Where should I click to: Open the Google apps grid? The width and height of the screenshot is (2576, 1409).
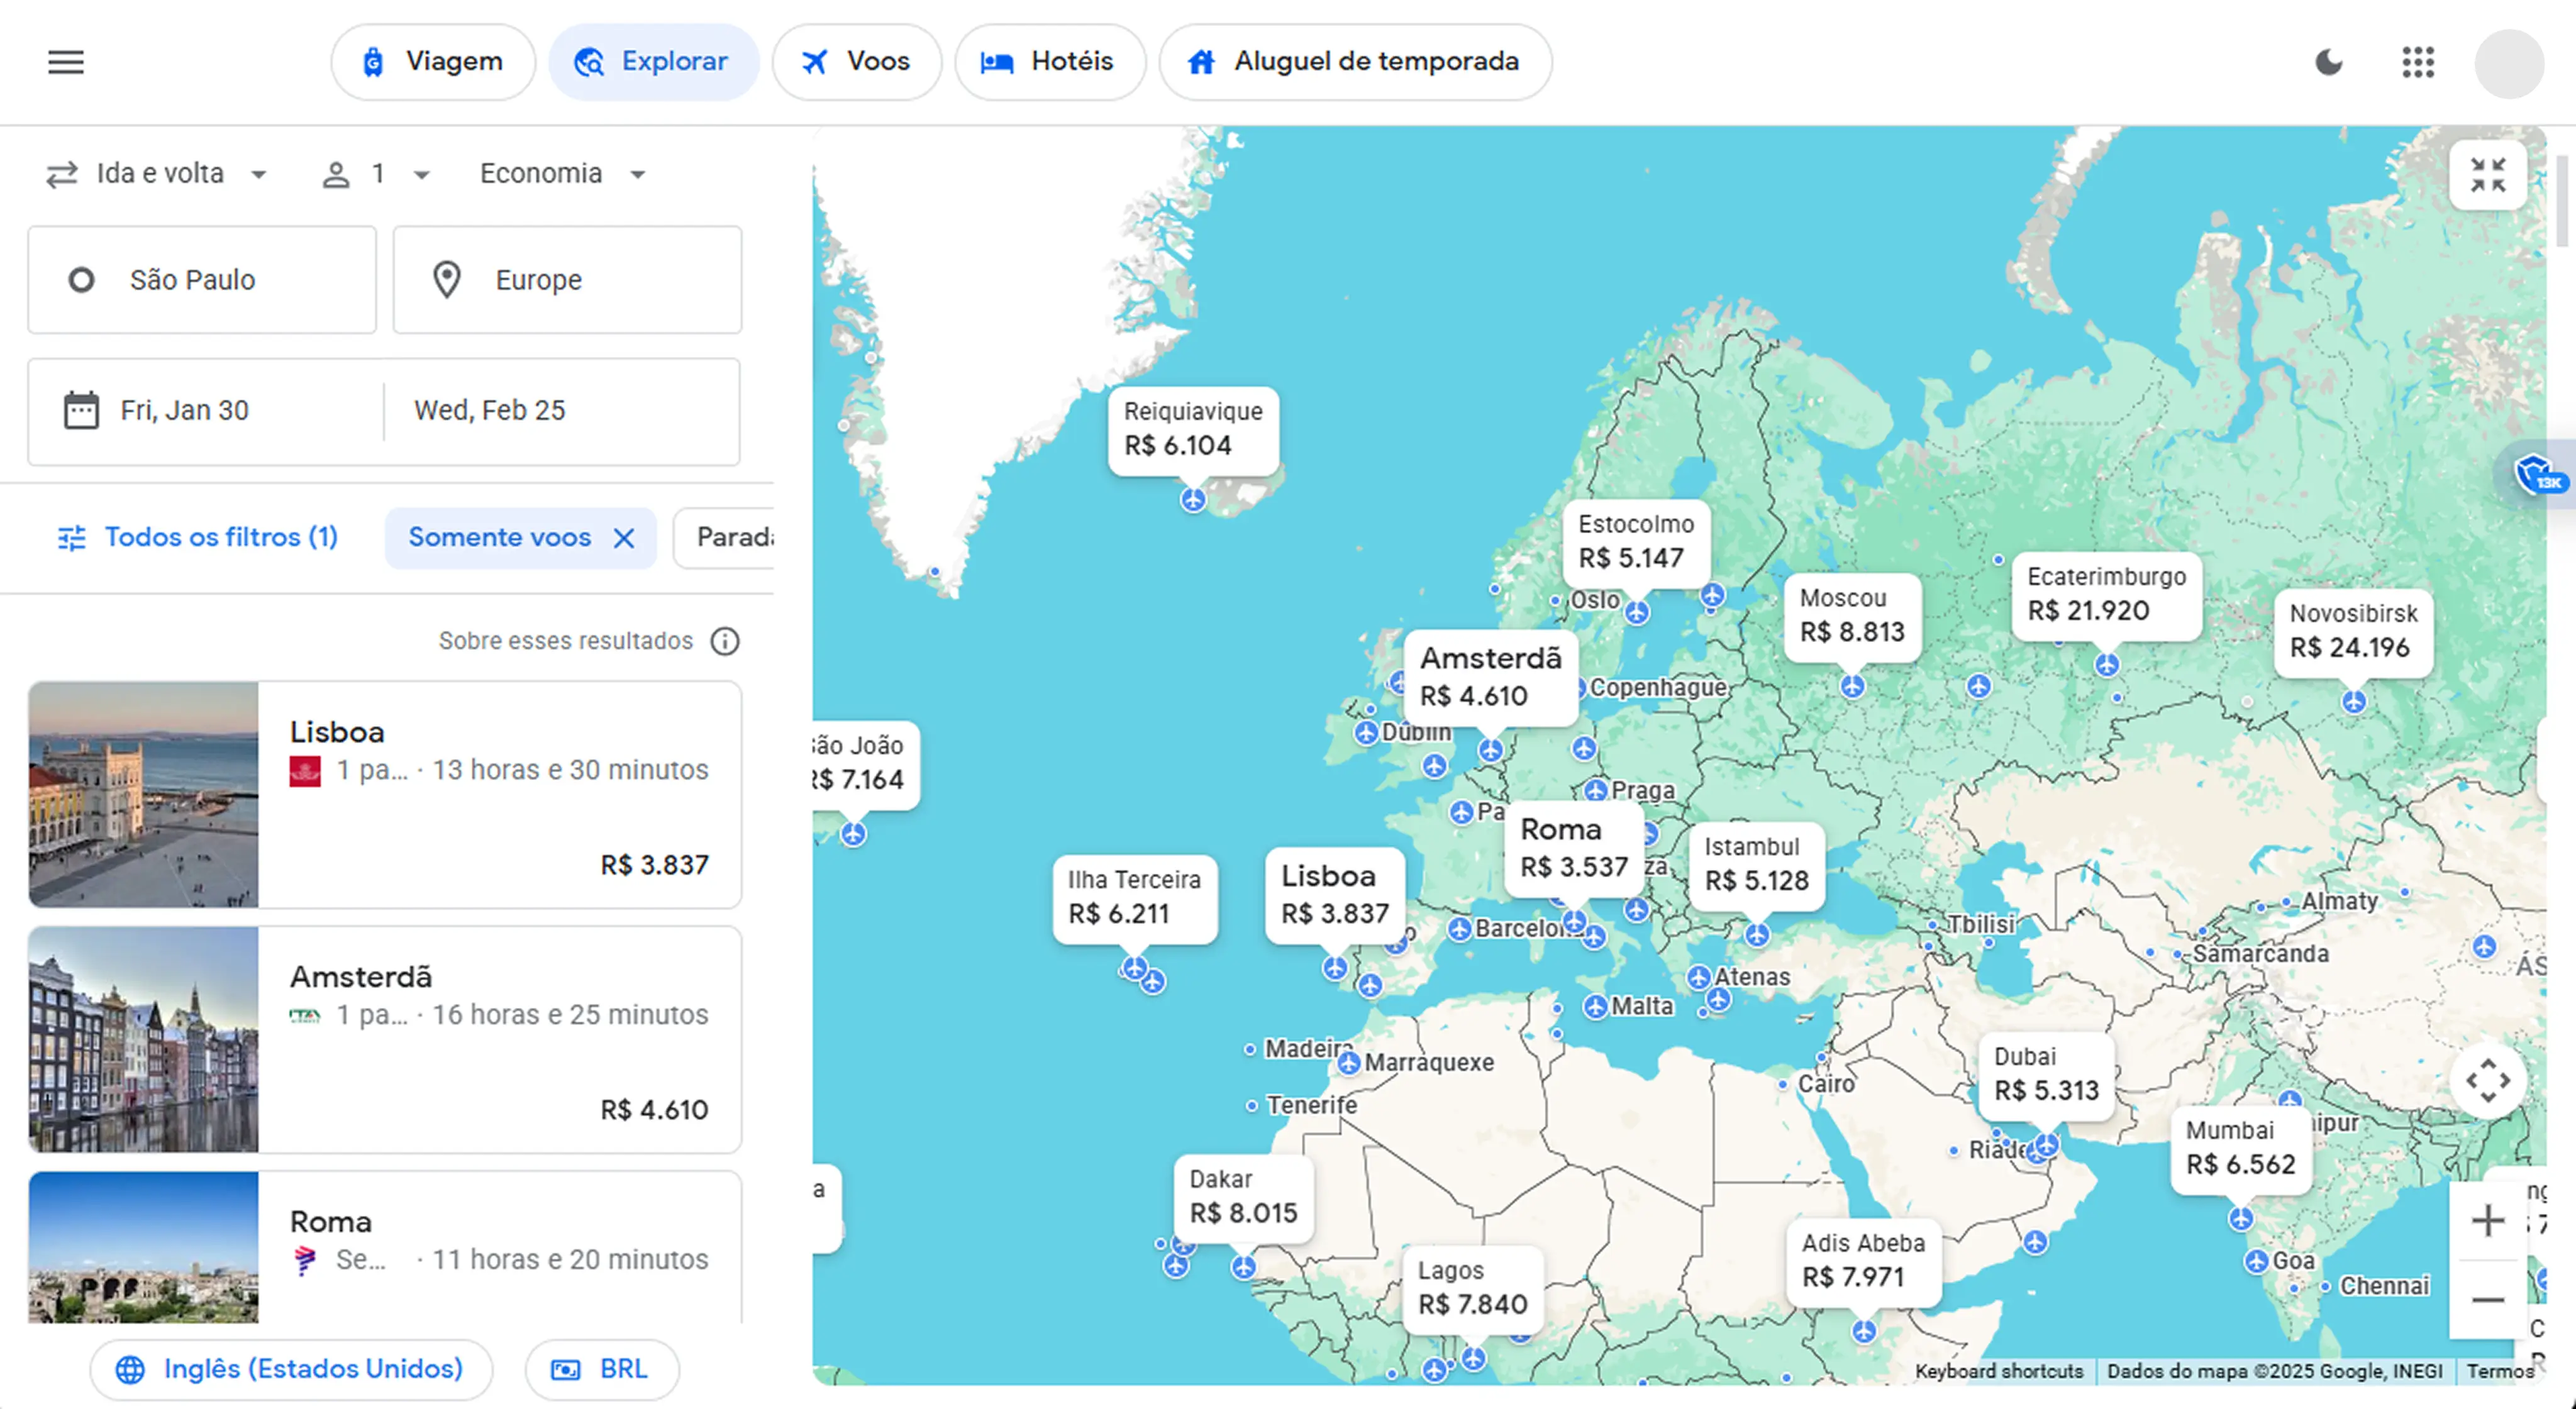click(2418, 62)
